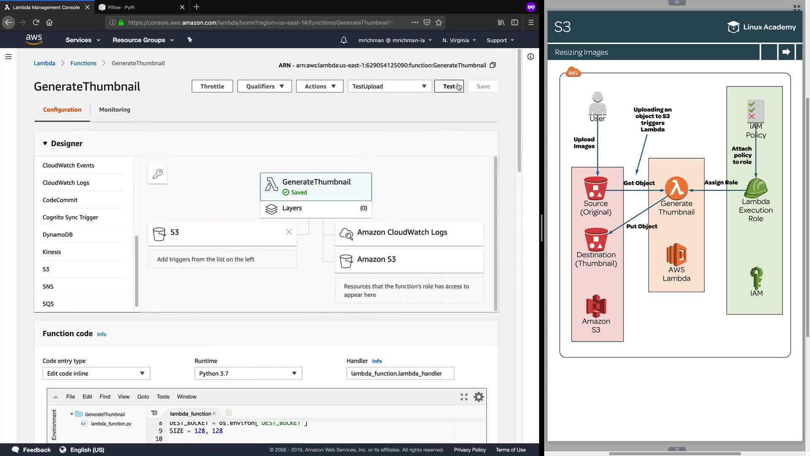This screenshot has height=456, width=810.
Task: Click the pin shortcut icon in navbar
Action: pyautogui.click(x=190, y=40)
